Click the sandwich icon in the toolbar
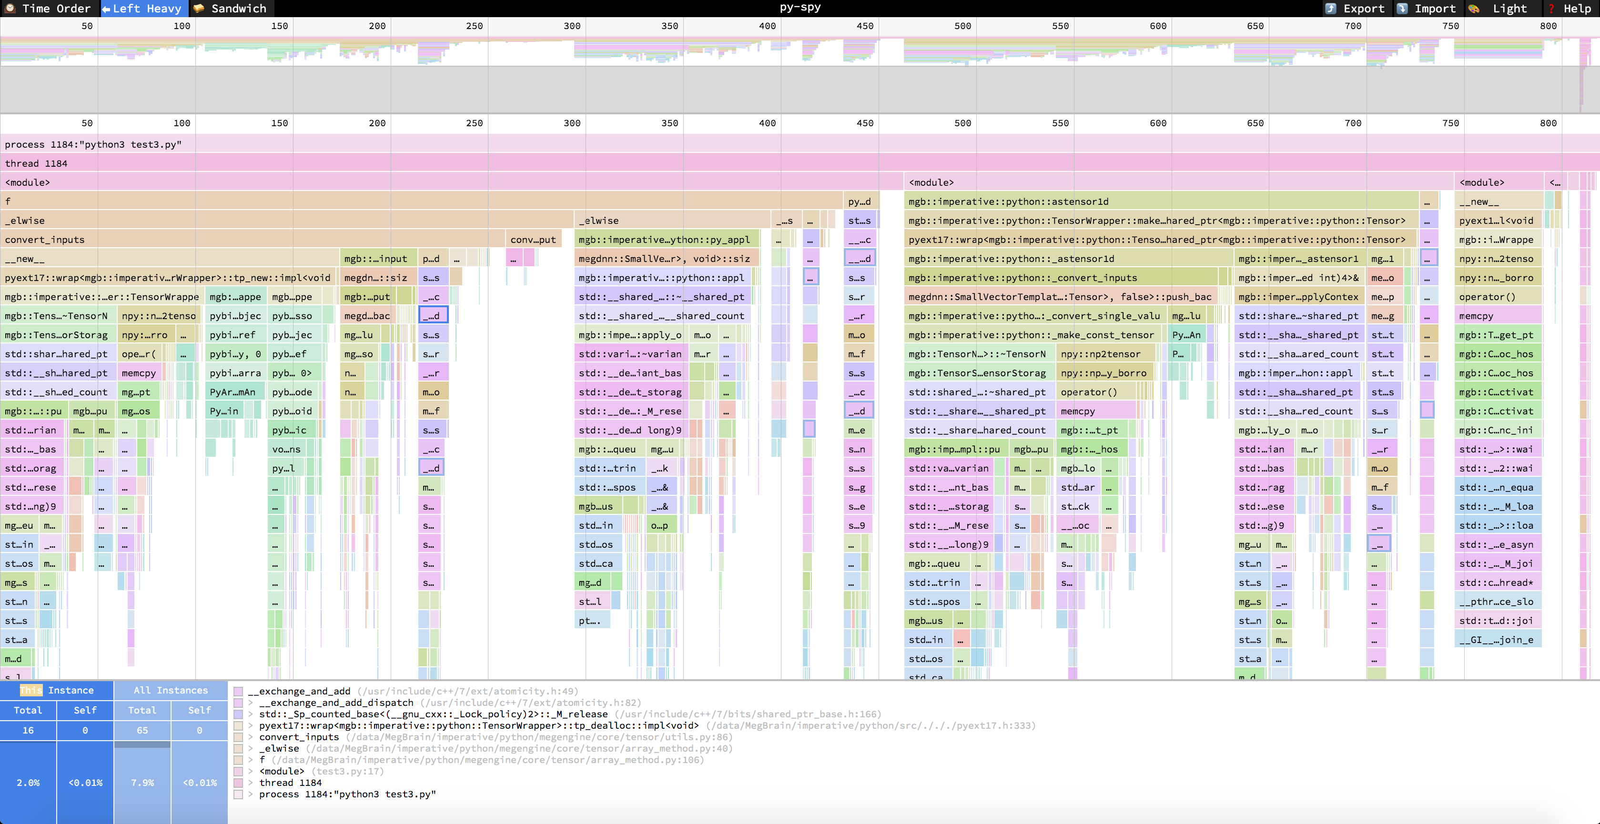The height and width of the screenshot is (824, 1600). [x=199, y=8]
